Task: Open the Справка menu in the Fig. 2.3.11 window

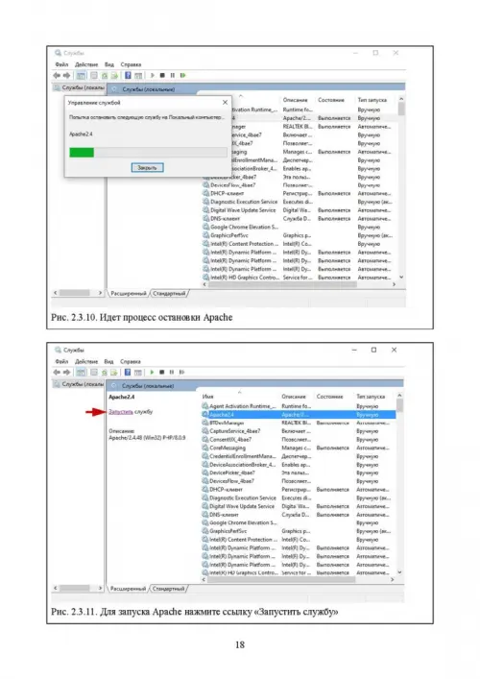Action: pyautogui.click(x=131, y=361)
